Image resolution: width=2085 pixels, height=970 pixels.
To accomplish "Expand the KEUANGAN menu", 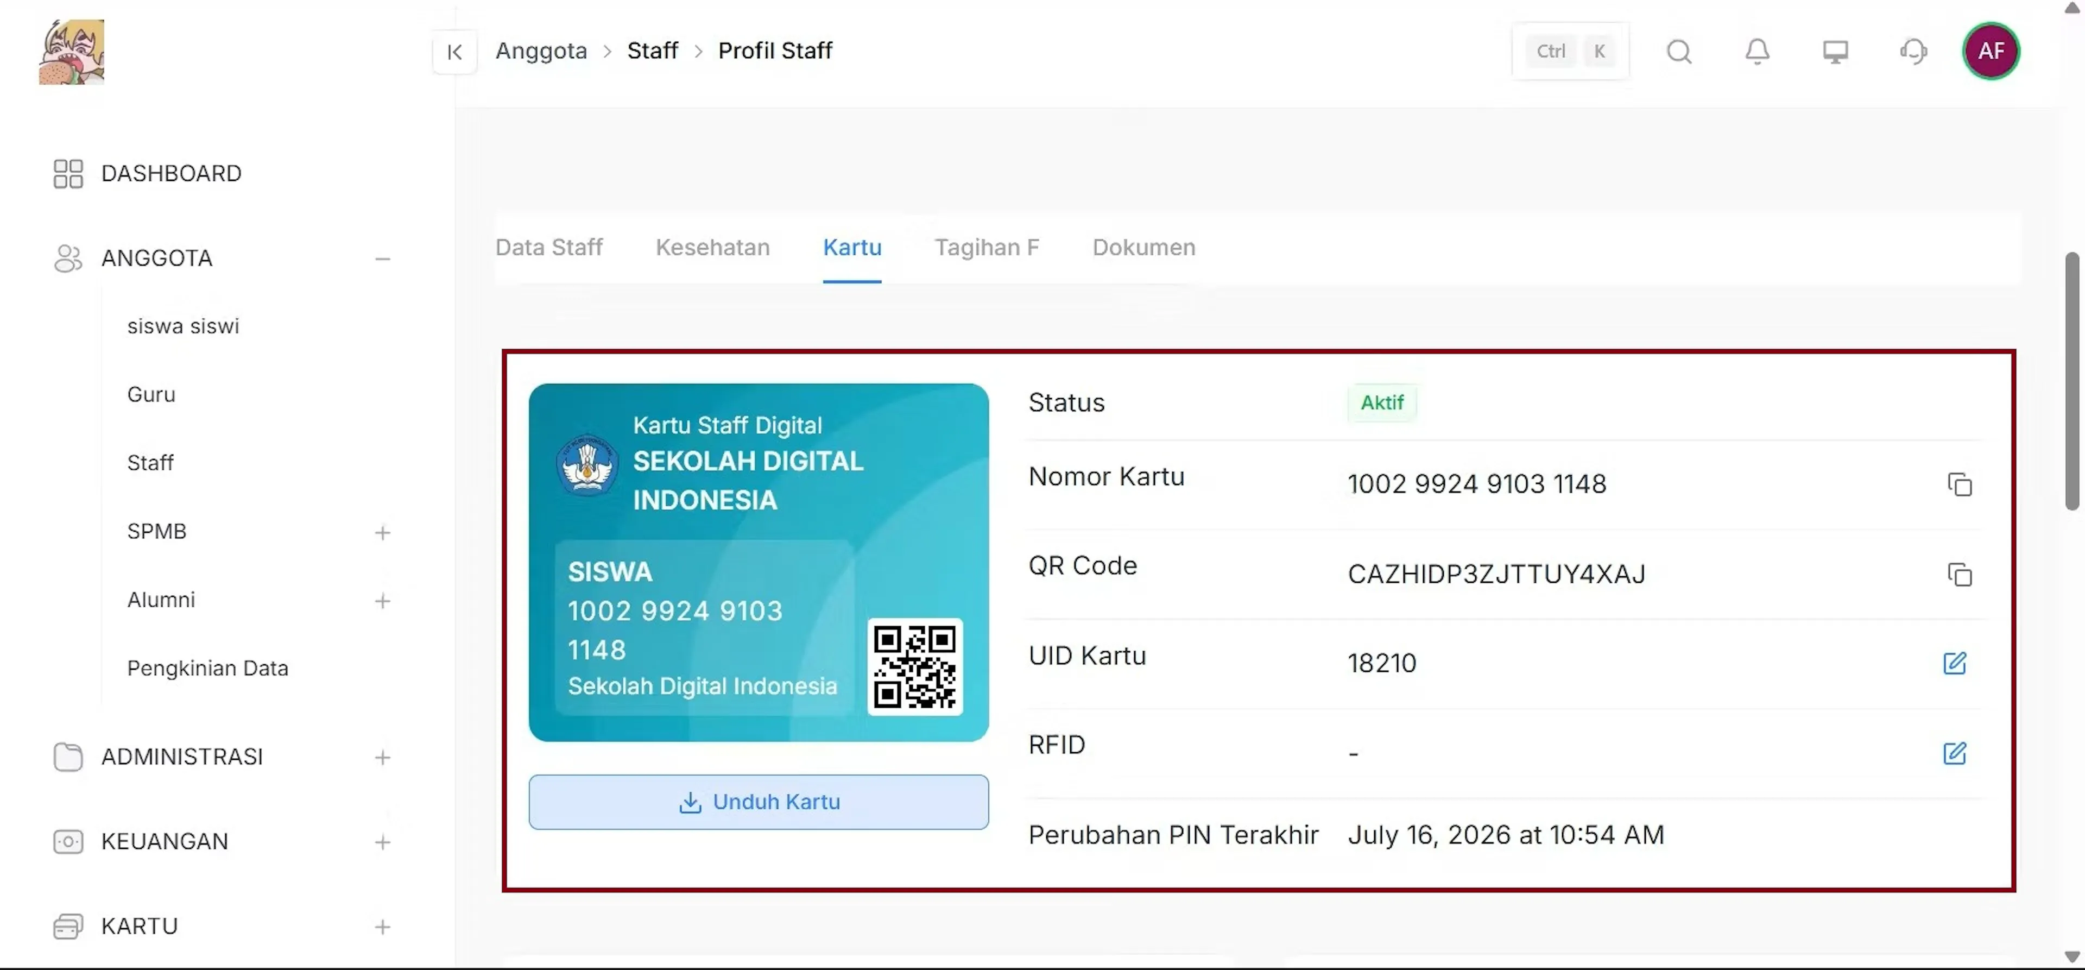I will tap(383, 843).
